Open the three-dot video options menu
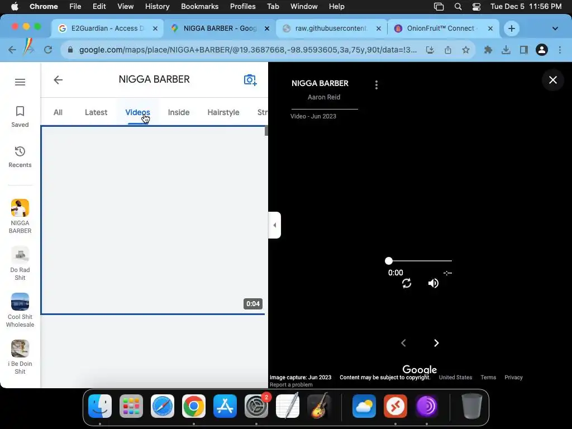Viewport: 572px width, 429px height. 376,85
